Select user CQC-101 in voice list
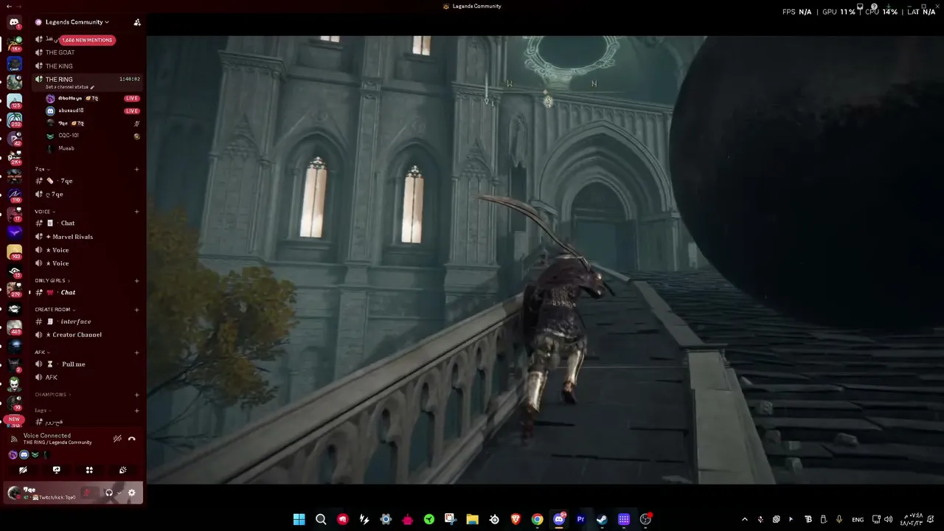Viewport: 944px width, 531px height. tap(68, 136)
